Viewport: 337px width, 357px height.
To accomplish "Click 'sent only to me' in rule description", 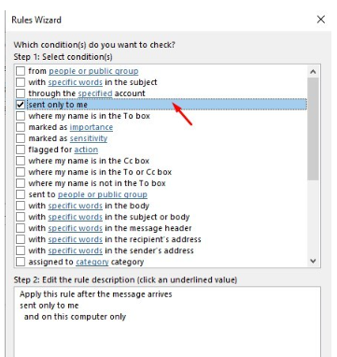I will [49, 306].
